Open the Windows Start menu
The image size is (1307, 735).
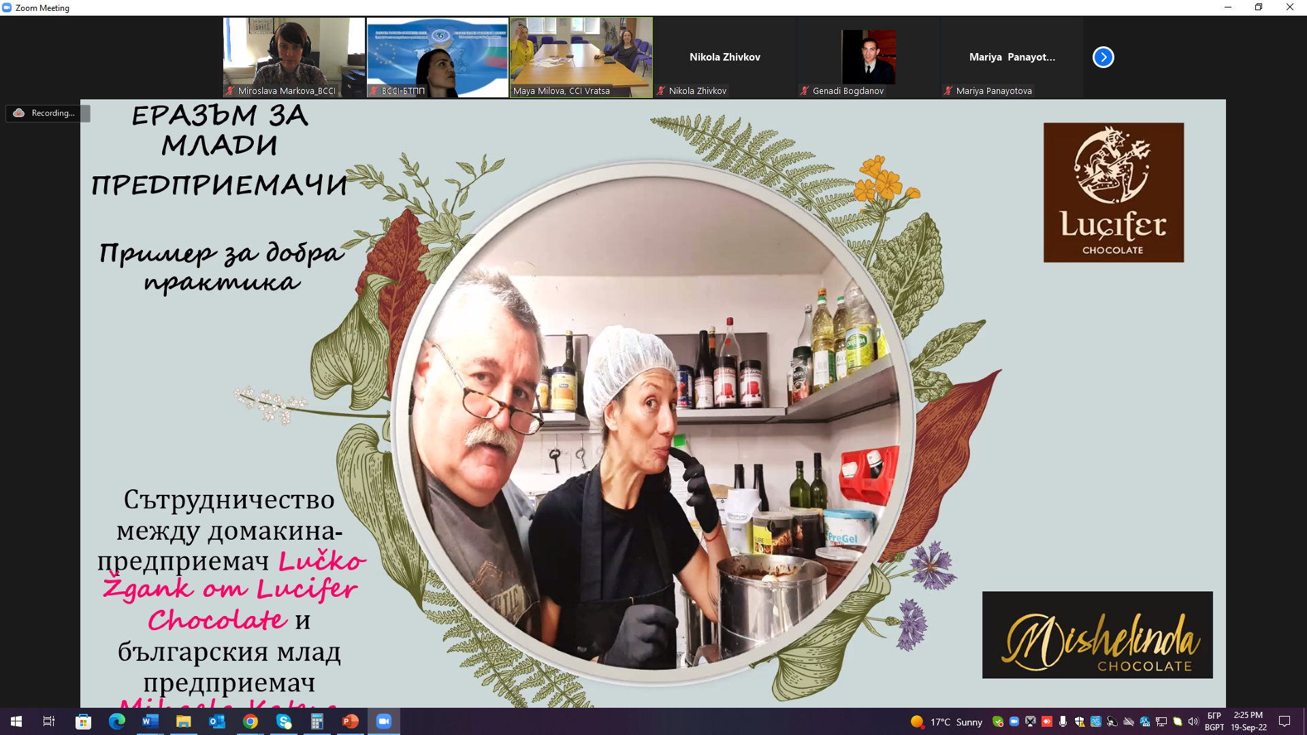[16, 721]
